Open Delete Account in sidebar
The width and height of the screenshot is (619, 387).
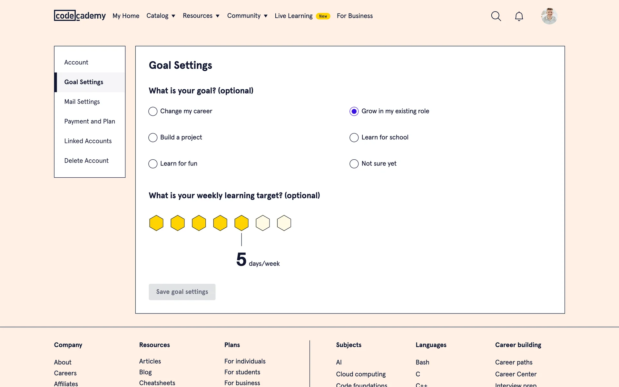coord(86,161)
